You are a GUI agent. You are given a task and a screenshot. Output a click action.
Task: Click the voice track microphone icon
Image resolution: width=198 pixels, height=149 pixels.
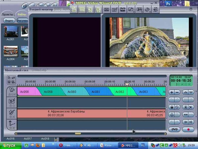(12, 123)
